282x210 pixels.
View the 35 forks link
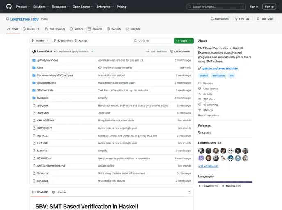pos(206,110)
